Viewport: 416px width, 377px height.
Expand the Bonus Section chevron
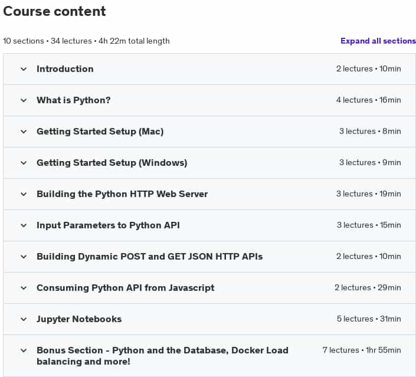click(24, 350)
